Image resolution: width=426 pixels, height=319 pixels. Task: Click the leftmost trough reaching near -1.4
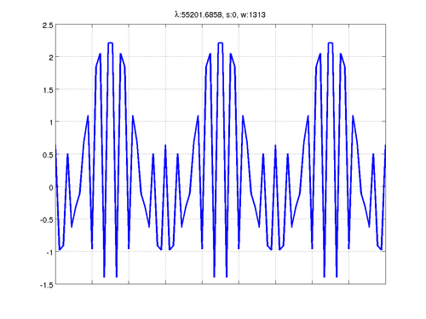coord(104,276)
